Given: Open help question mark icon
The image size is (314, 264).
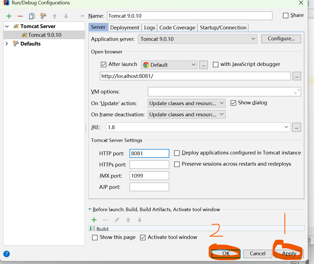Looking at the screenshot, I should (7, 254).
